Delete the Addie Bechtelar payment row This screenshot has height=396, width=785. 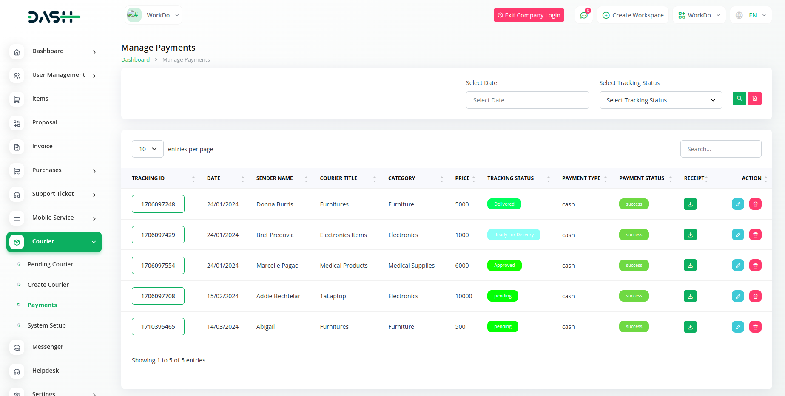click(x=755, y=296)
